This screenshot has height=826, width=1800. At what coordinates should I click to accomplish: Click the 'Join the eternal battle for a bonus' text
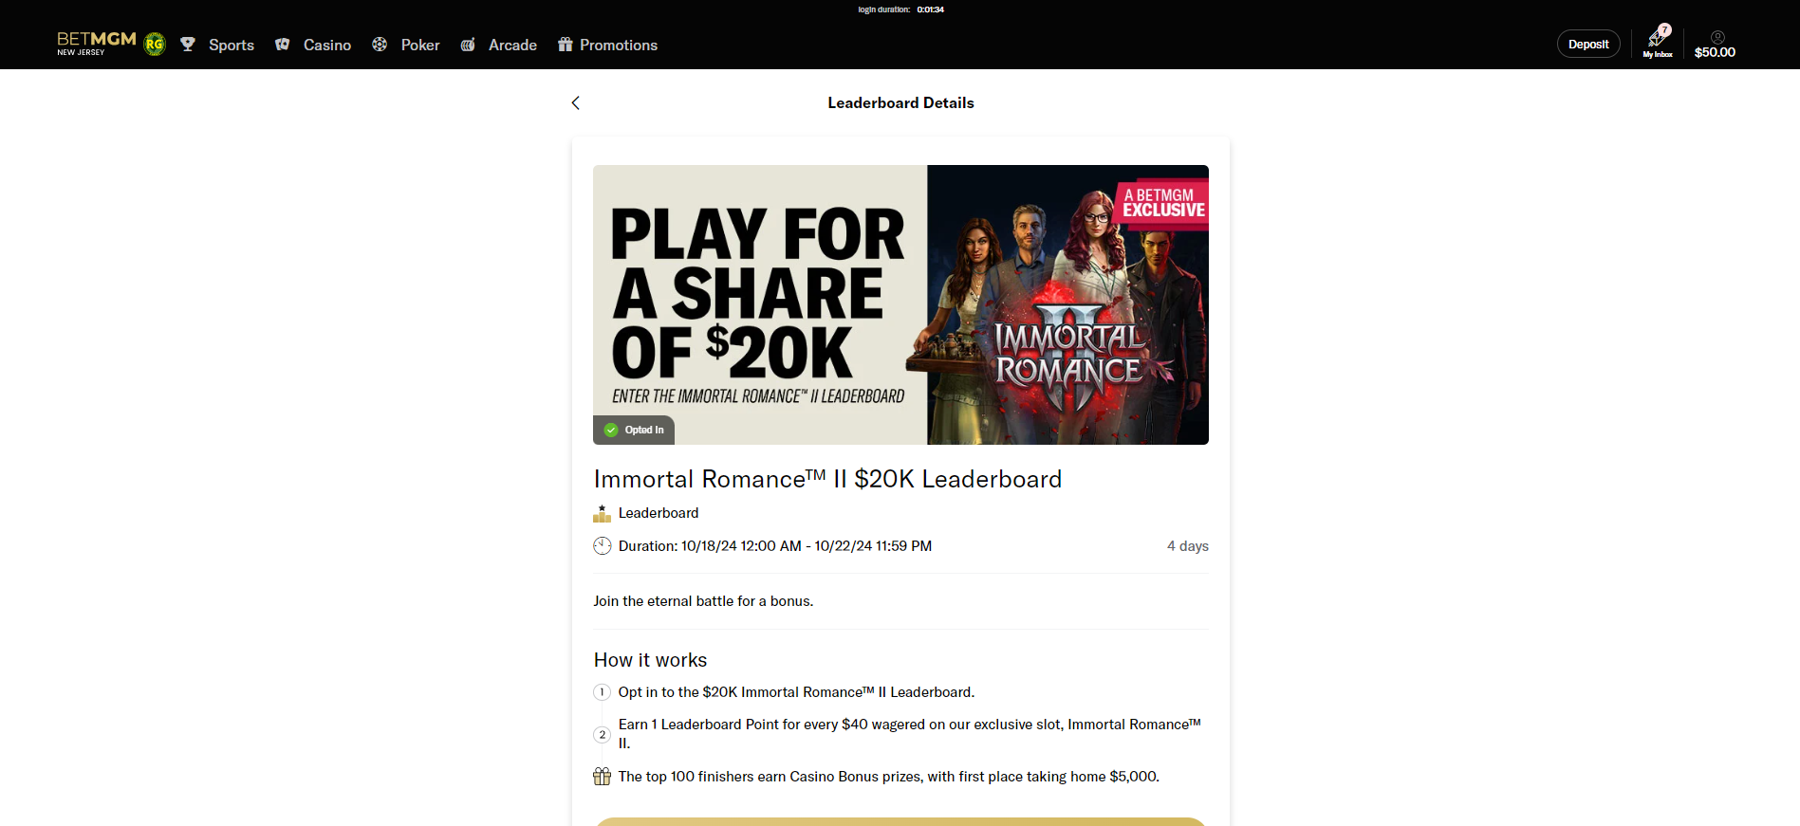pyautogui.click(x=703, y=601)
